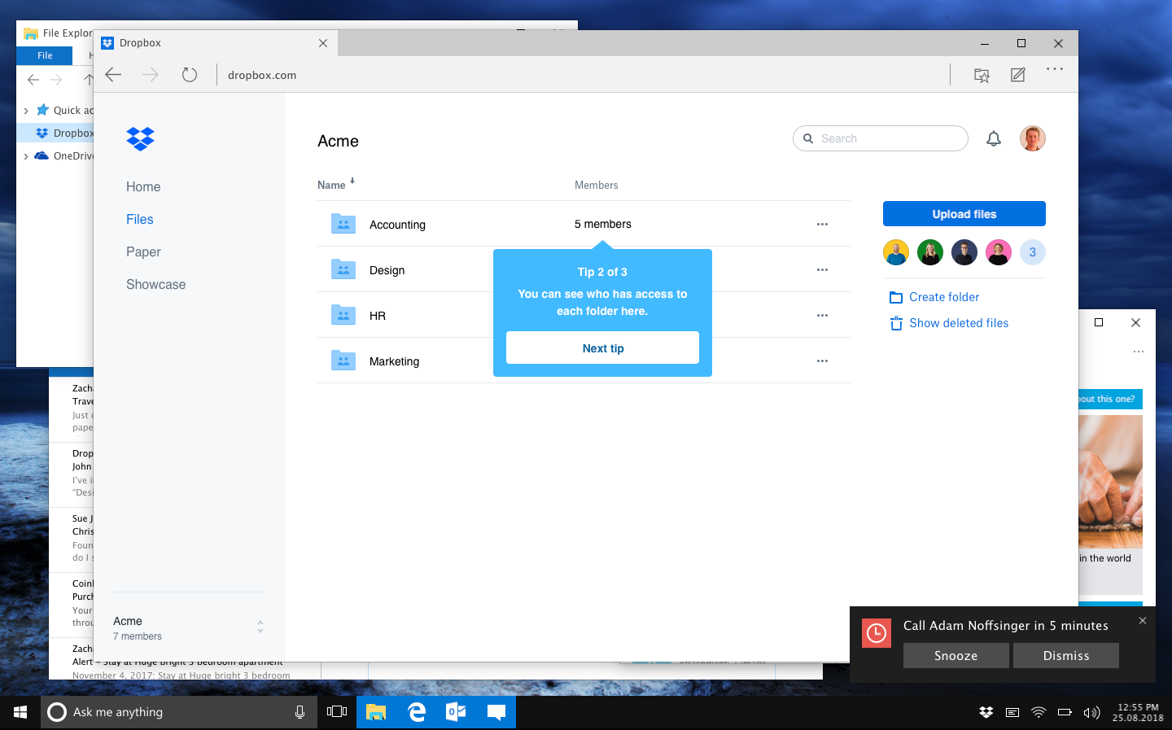Expand OneDrive in File Explorer tree
1172x730 pixels.
pos(26,156)
